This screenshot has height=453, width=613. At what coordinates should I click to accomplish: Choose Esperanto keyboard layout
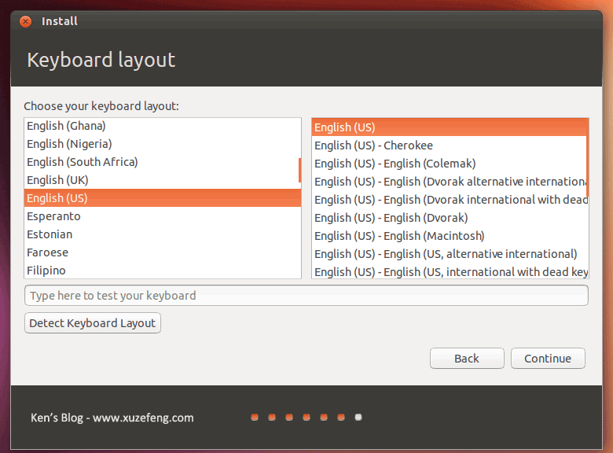point(162,216)
